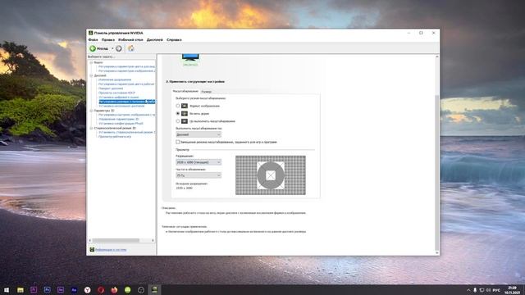Screen dimensions: 525x295
Task: Open Yandex Browser from the taskbar
Action: pyautogui.click(x=88, y=290)
